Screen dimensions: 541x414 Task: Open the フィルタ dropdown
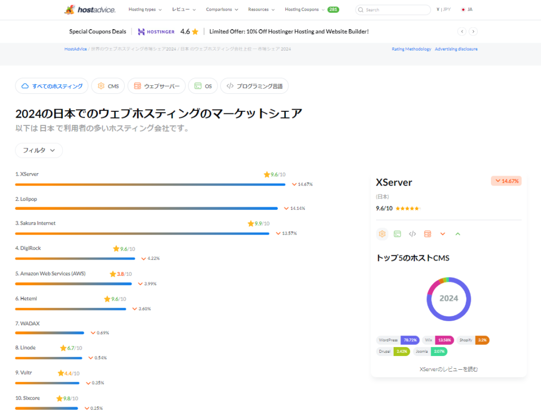[39, 150]
